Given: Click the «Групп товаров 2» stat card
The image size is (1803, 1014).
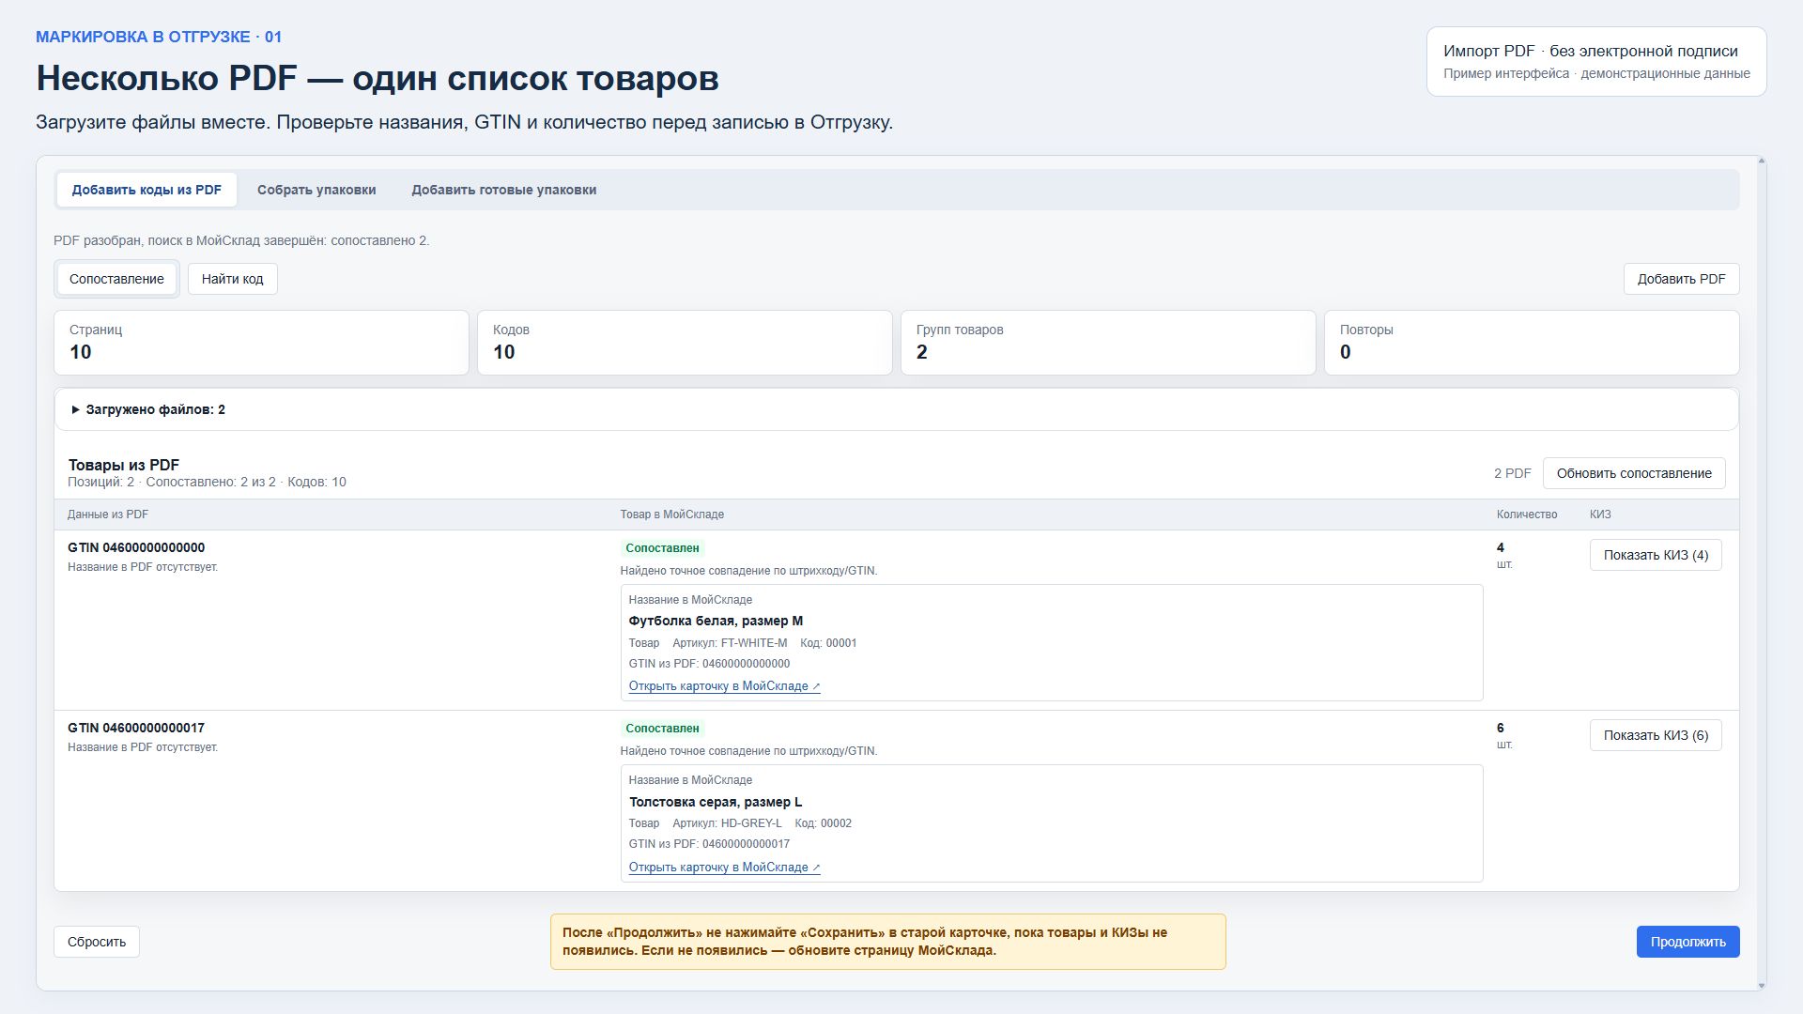Looking at the screenshot, I should [1108, 343].
